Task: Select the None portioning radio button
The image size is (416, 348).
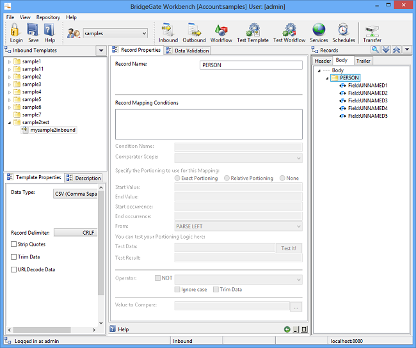Action: (x=282, y=178)
